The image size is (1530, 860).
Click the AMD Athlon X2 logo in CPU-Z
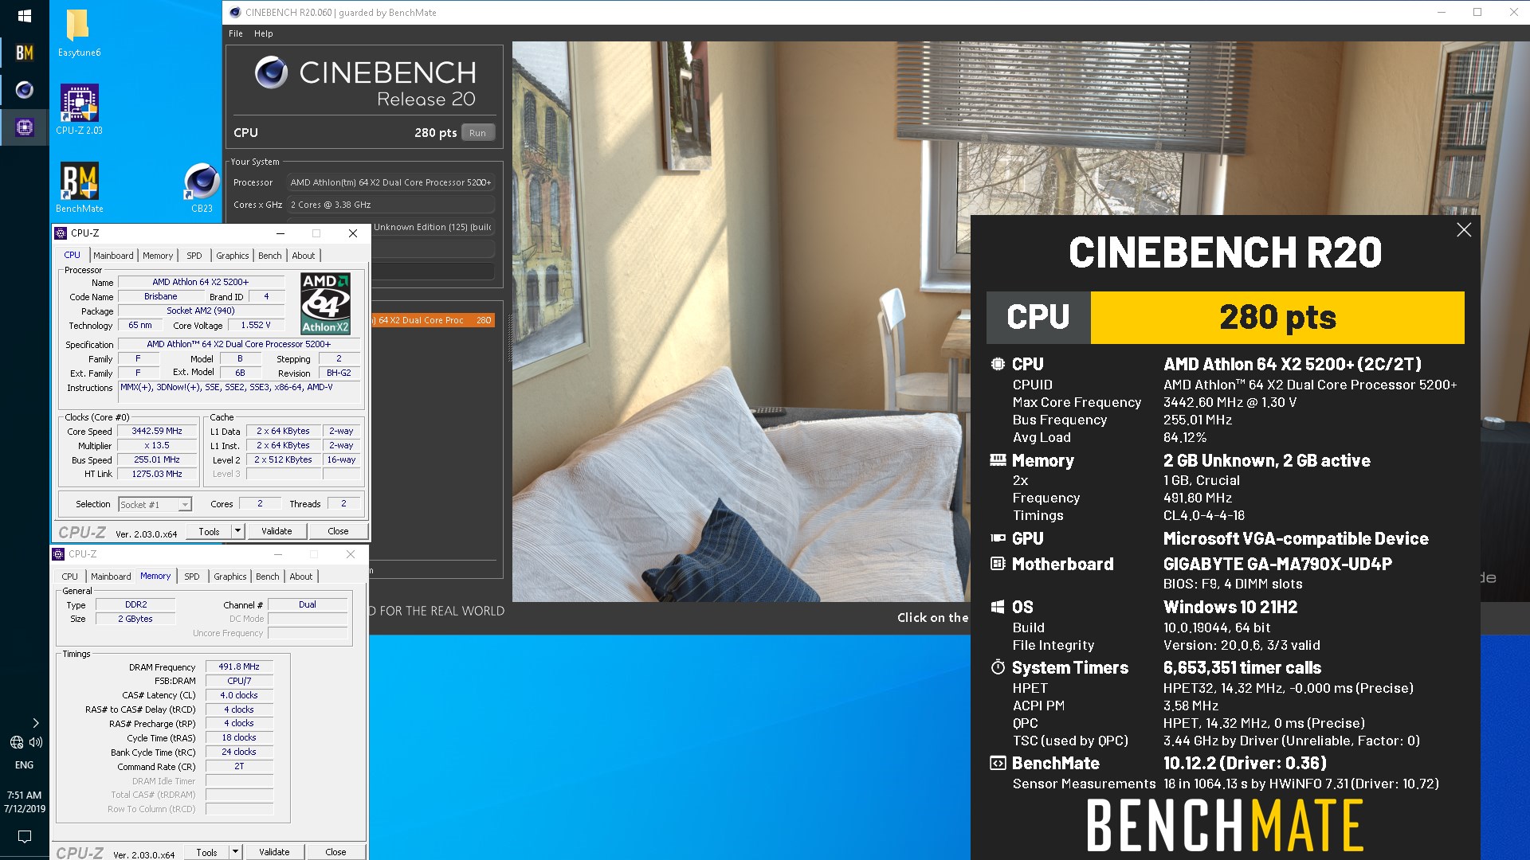pyautogui.click(x=325, y=303)
